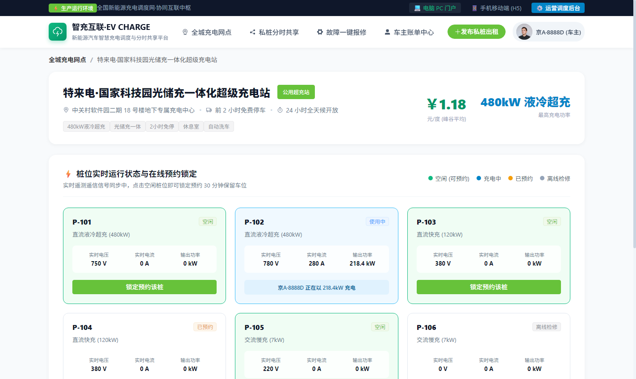Image resolution: width=636 pixels, height=379 pixels.
Task: Click 中关村软件园二期 18 号楼 address text
Action: pyautogui.click(x=133, y=110)
